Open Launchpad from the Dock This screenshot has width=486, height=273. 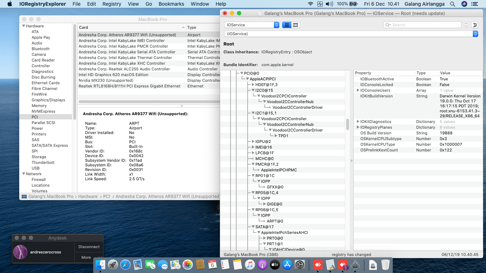point(113,264)
